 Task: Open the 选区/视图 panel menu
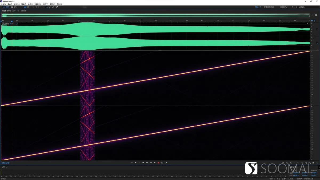[x=298, y=167]
